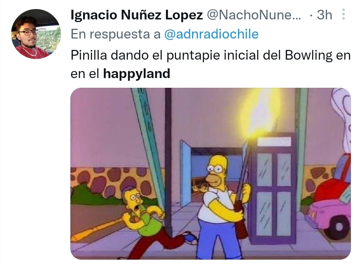Open the attached Simpsons meme image
This screenshot has width=362, height=264.
pyautogui.click(x=210, y=174)
